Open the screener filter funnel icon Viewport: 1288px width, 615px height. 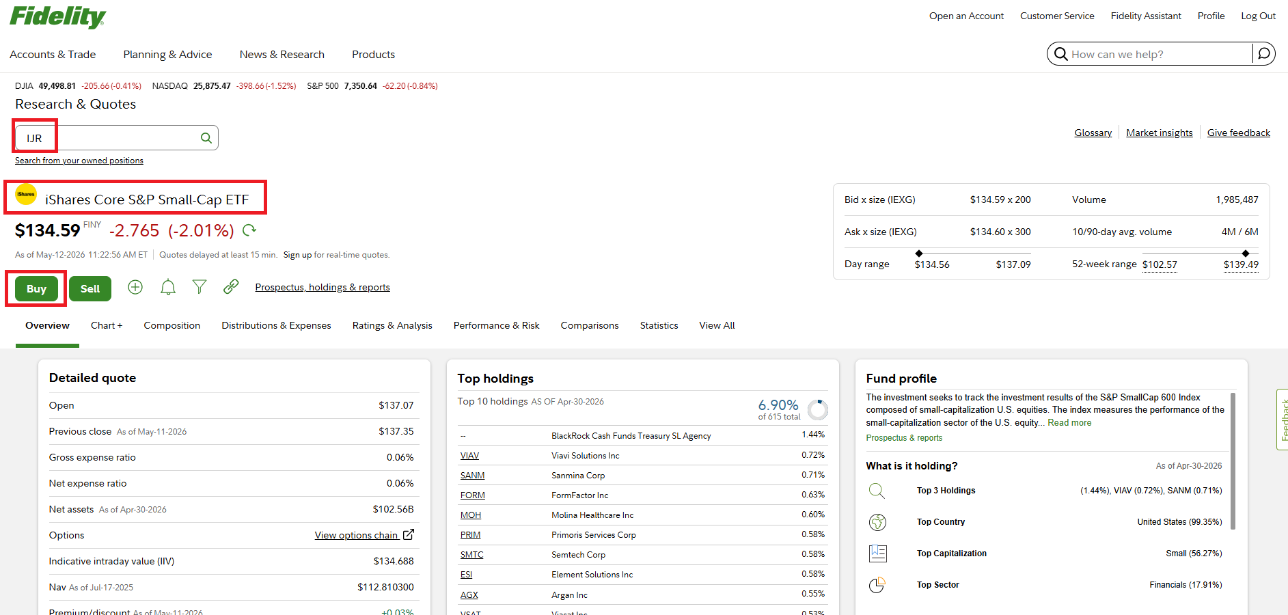200,287
